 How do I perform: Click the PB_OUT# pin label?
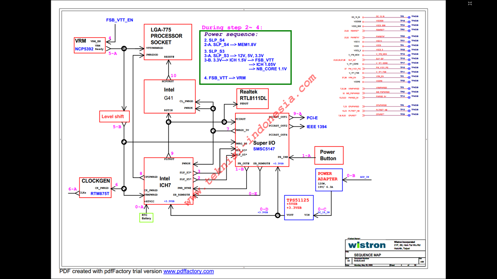[243, 164]
